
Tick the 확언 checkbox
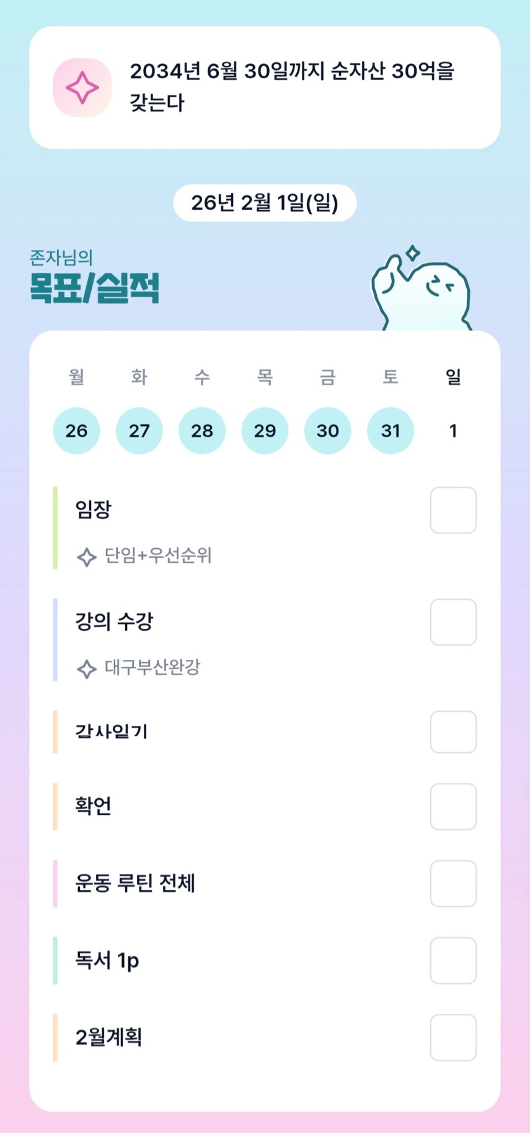click(x=453, y=806)
